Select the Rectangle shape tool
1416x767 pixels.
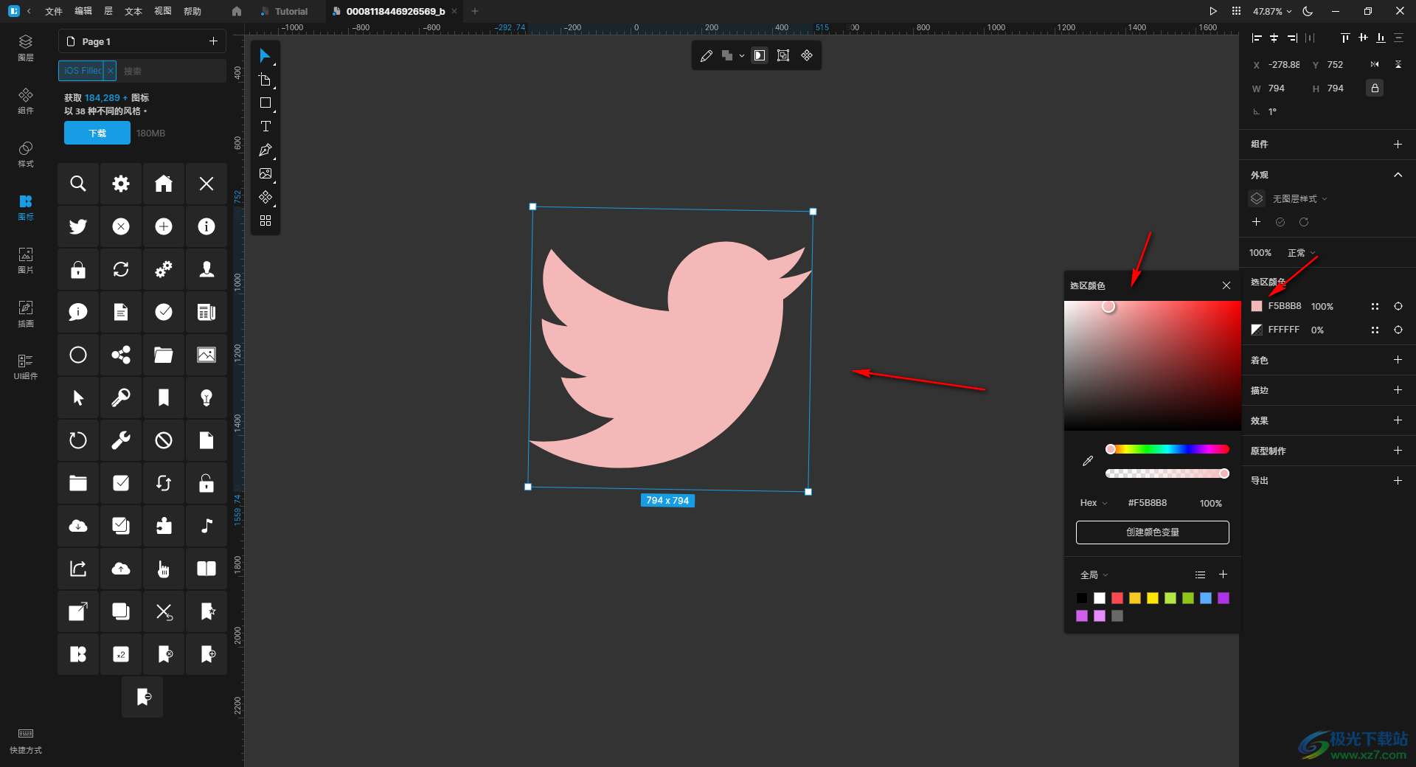265,103
